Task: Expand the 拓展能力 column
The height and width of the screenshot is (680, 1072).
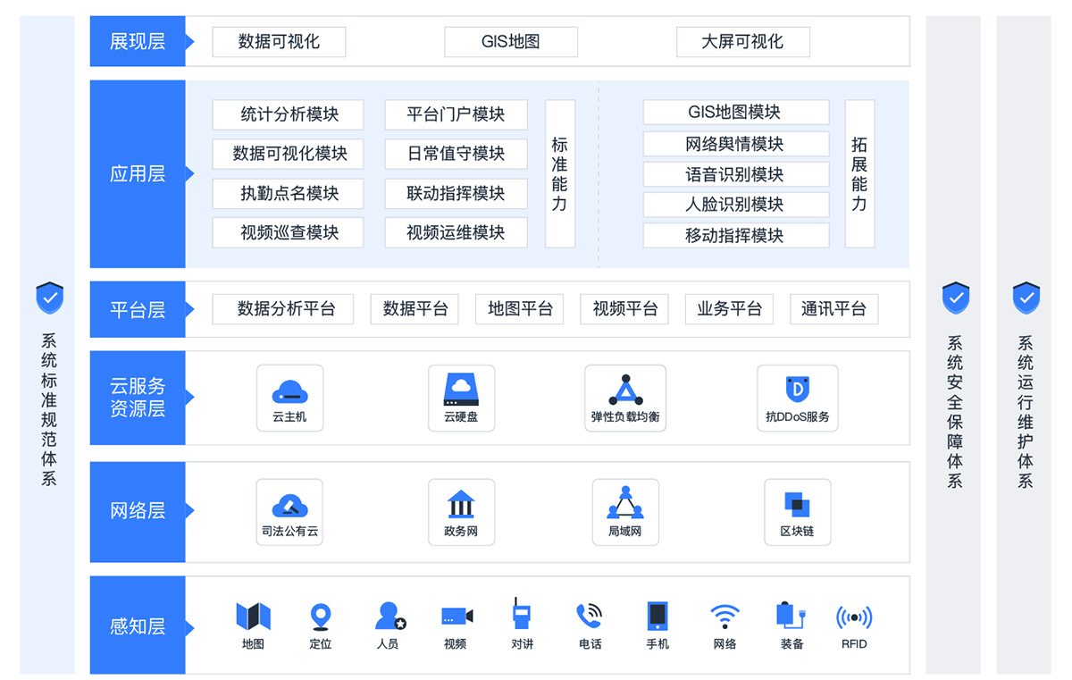Action: 858,174
